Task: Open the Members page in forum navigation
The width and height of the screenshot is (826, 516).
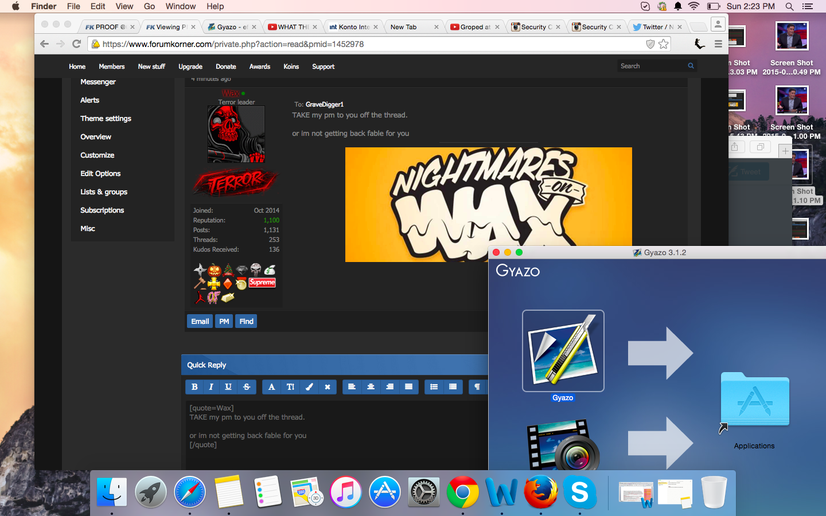Action: 111,67
